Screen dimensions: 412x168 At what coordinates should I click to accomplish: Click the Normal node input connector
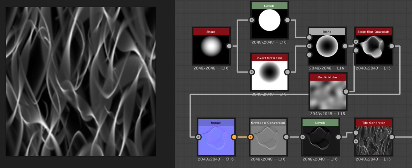point(198,137)
